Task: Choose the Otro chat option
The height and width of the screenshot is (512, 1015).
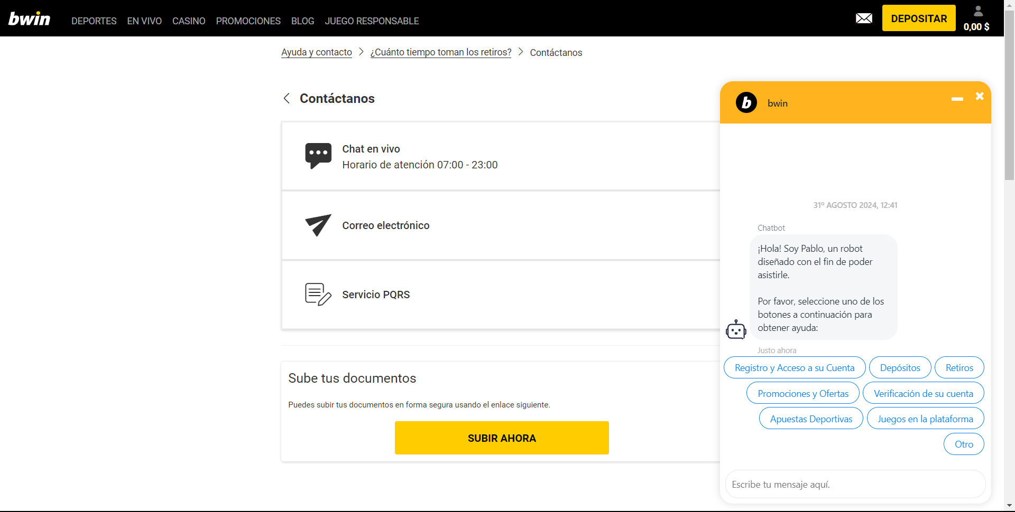Action: coord(964,444)
